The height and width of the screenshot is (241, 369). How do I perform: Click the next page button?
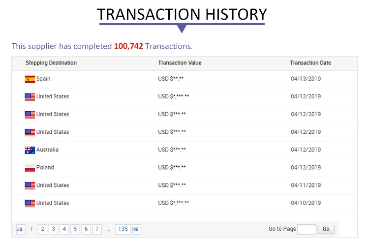136,229
